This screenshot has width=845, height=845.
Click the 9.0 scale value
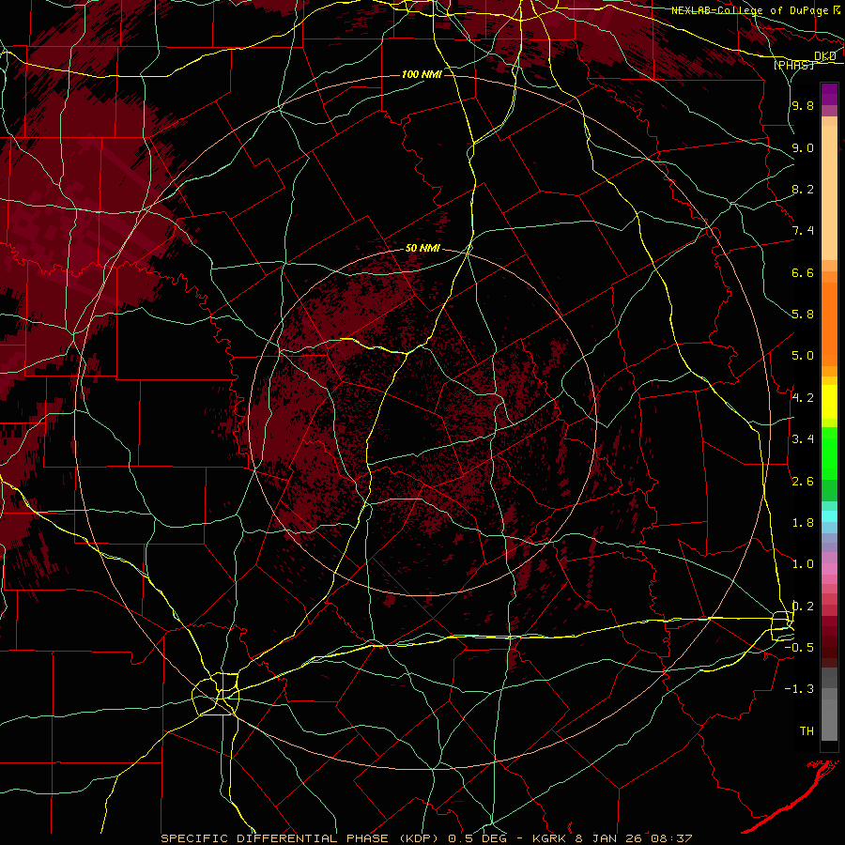pos(803,147)
